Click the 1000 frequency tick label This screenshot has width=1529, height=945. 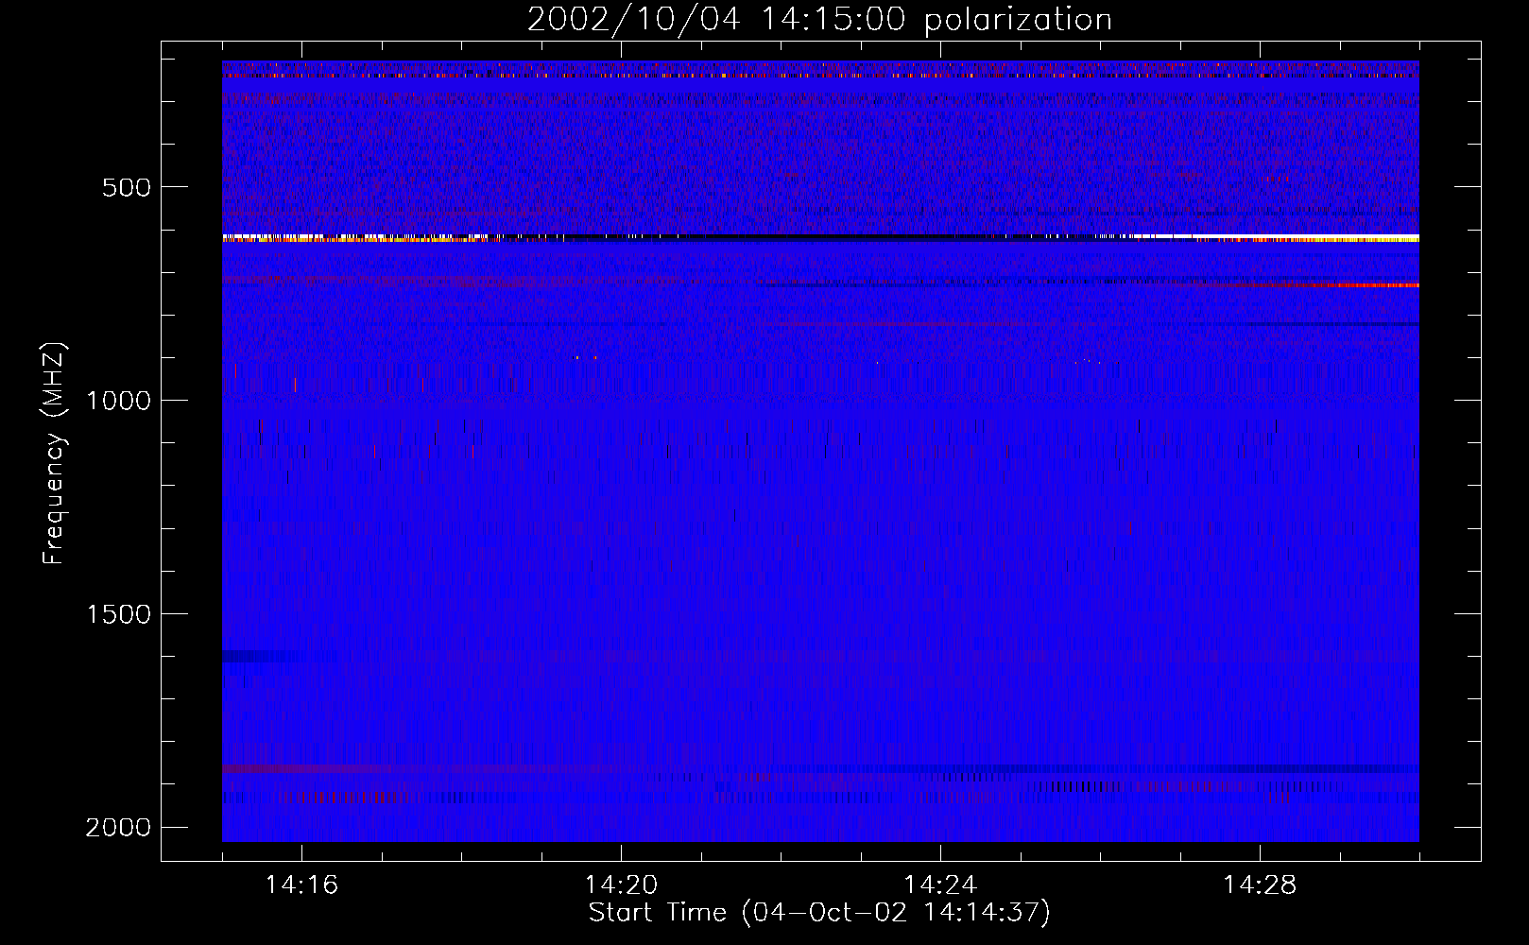(x=117, y=401)
